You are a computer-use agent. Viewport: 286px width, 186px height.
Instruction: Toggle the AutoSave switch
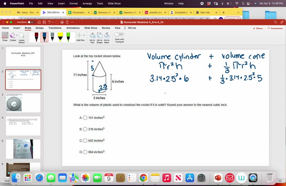pyautogui.click(x=31, y=22)
